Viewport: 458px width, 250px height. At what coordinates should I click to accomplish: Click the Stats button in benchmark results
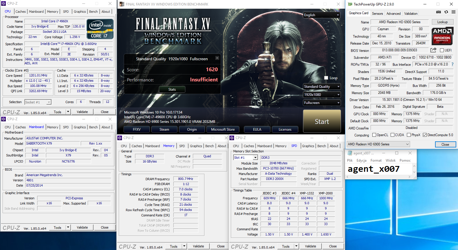(x=172, y=90)
